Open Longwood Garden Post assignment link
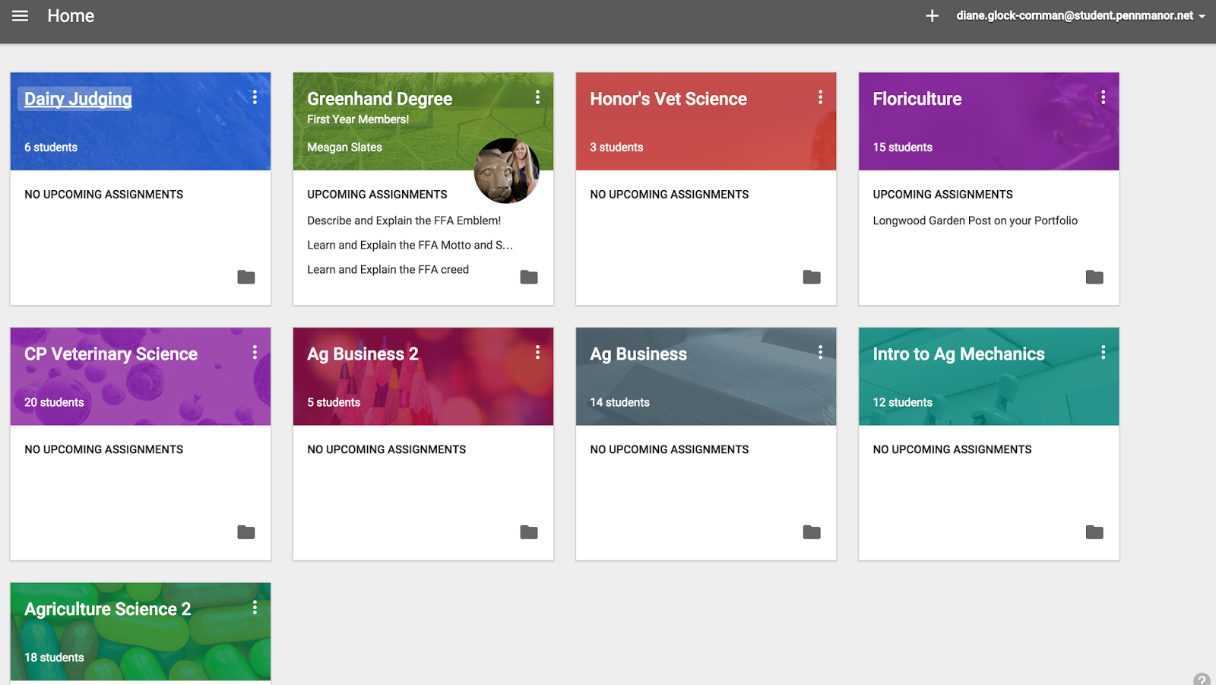This screenshot has height=685, width=1216. (x=974, y=220)
